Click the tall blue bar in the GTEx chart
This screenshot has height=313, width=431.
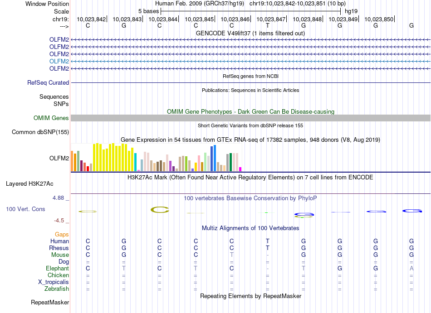(x=215, y=158)
